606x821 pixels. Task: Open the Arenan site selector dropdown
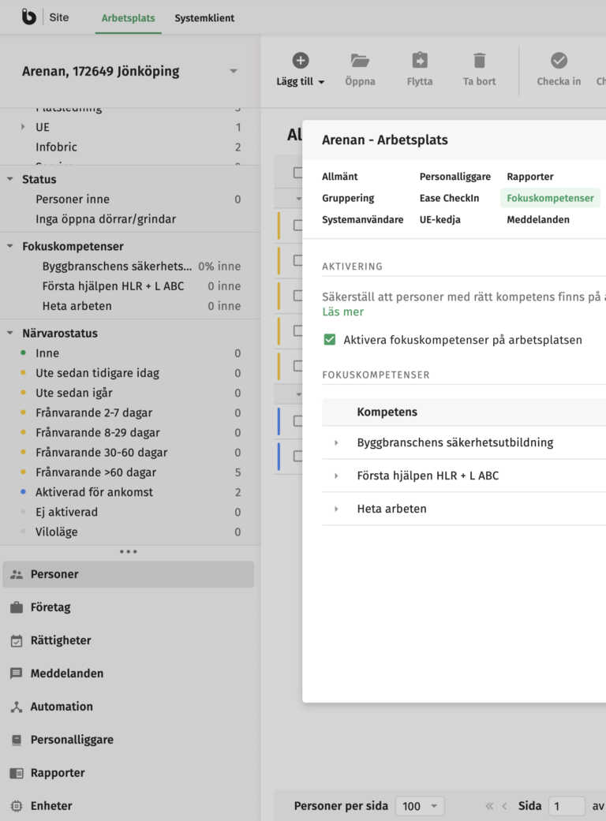pyautogui.click(x=234, y=71)
